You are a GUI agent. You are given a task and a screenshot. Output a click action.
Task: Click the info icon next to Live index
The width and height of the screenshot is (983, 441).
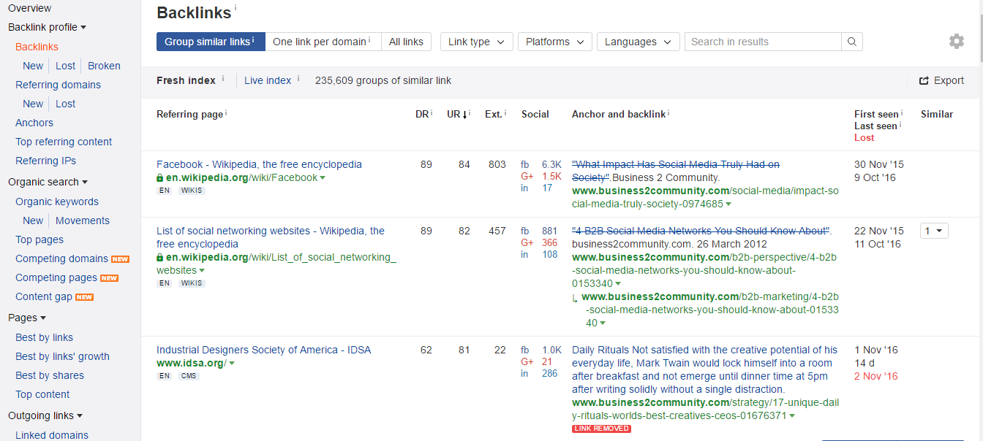coord(298,77)
